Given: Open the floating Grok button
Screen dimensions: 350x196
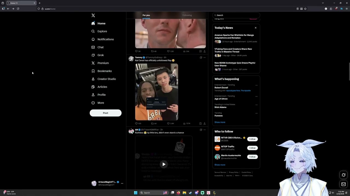Looking at the screenshot, I should [344, 175].
